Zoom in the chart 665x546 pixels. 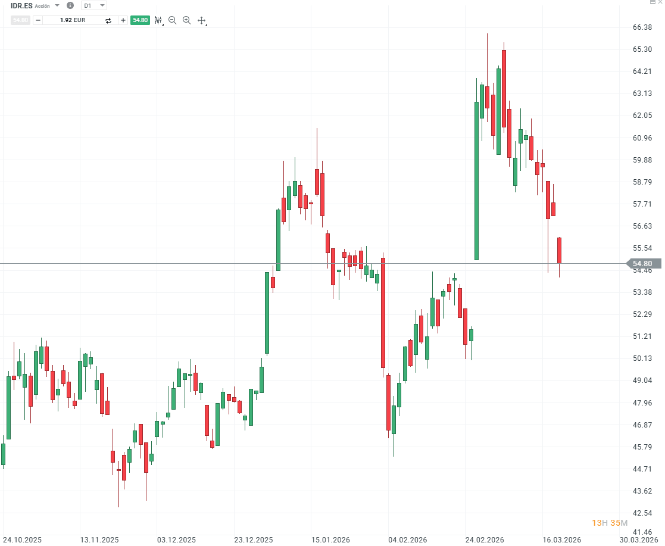(186, 20)
